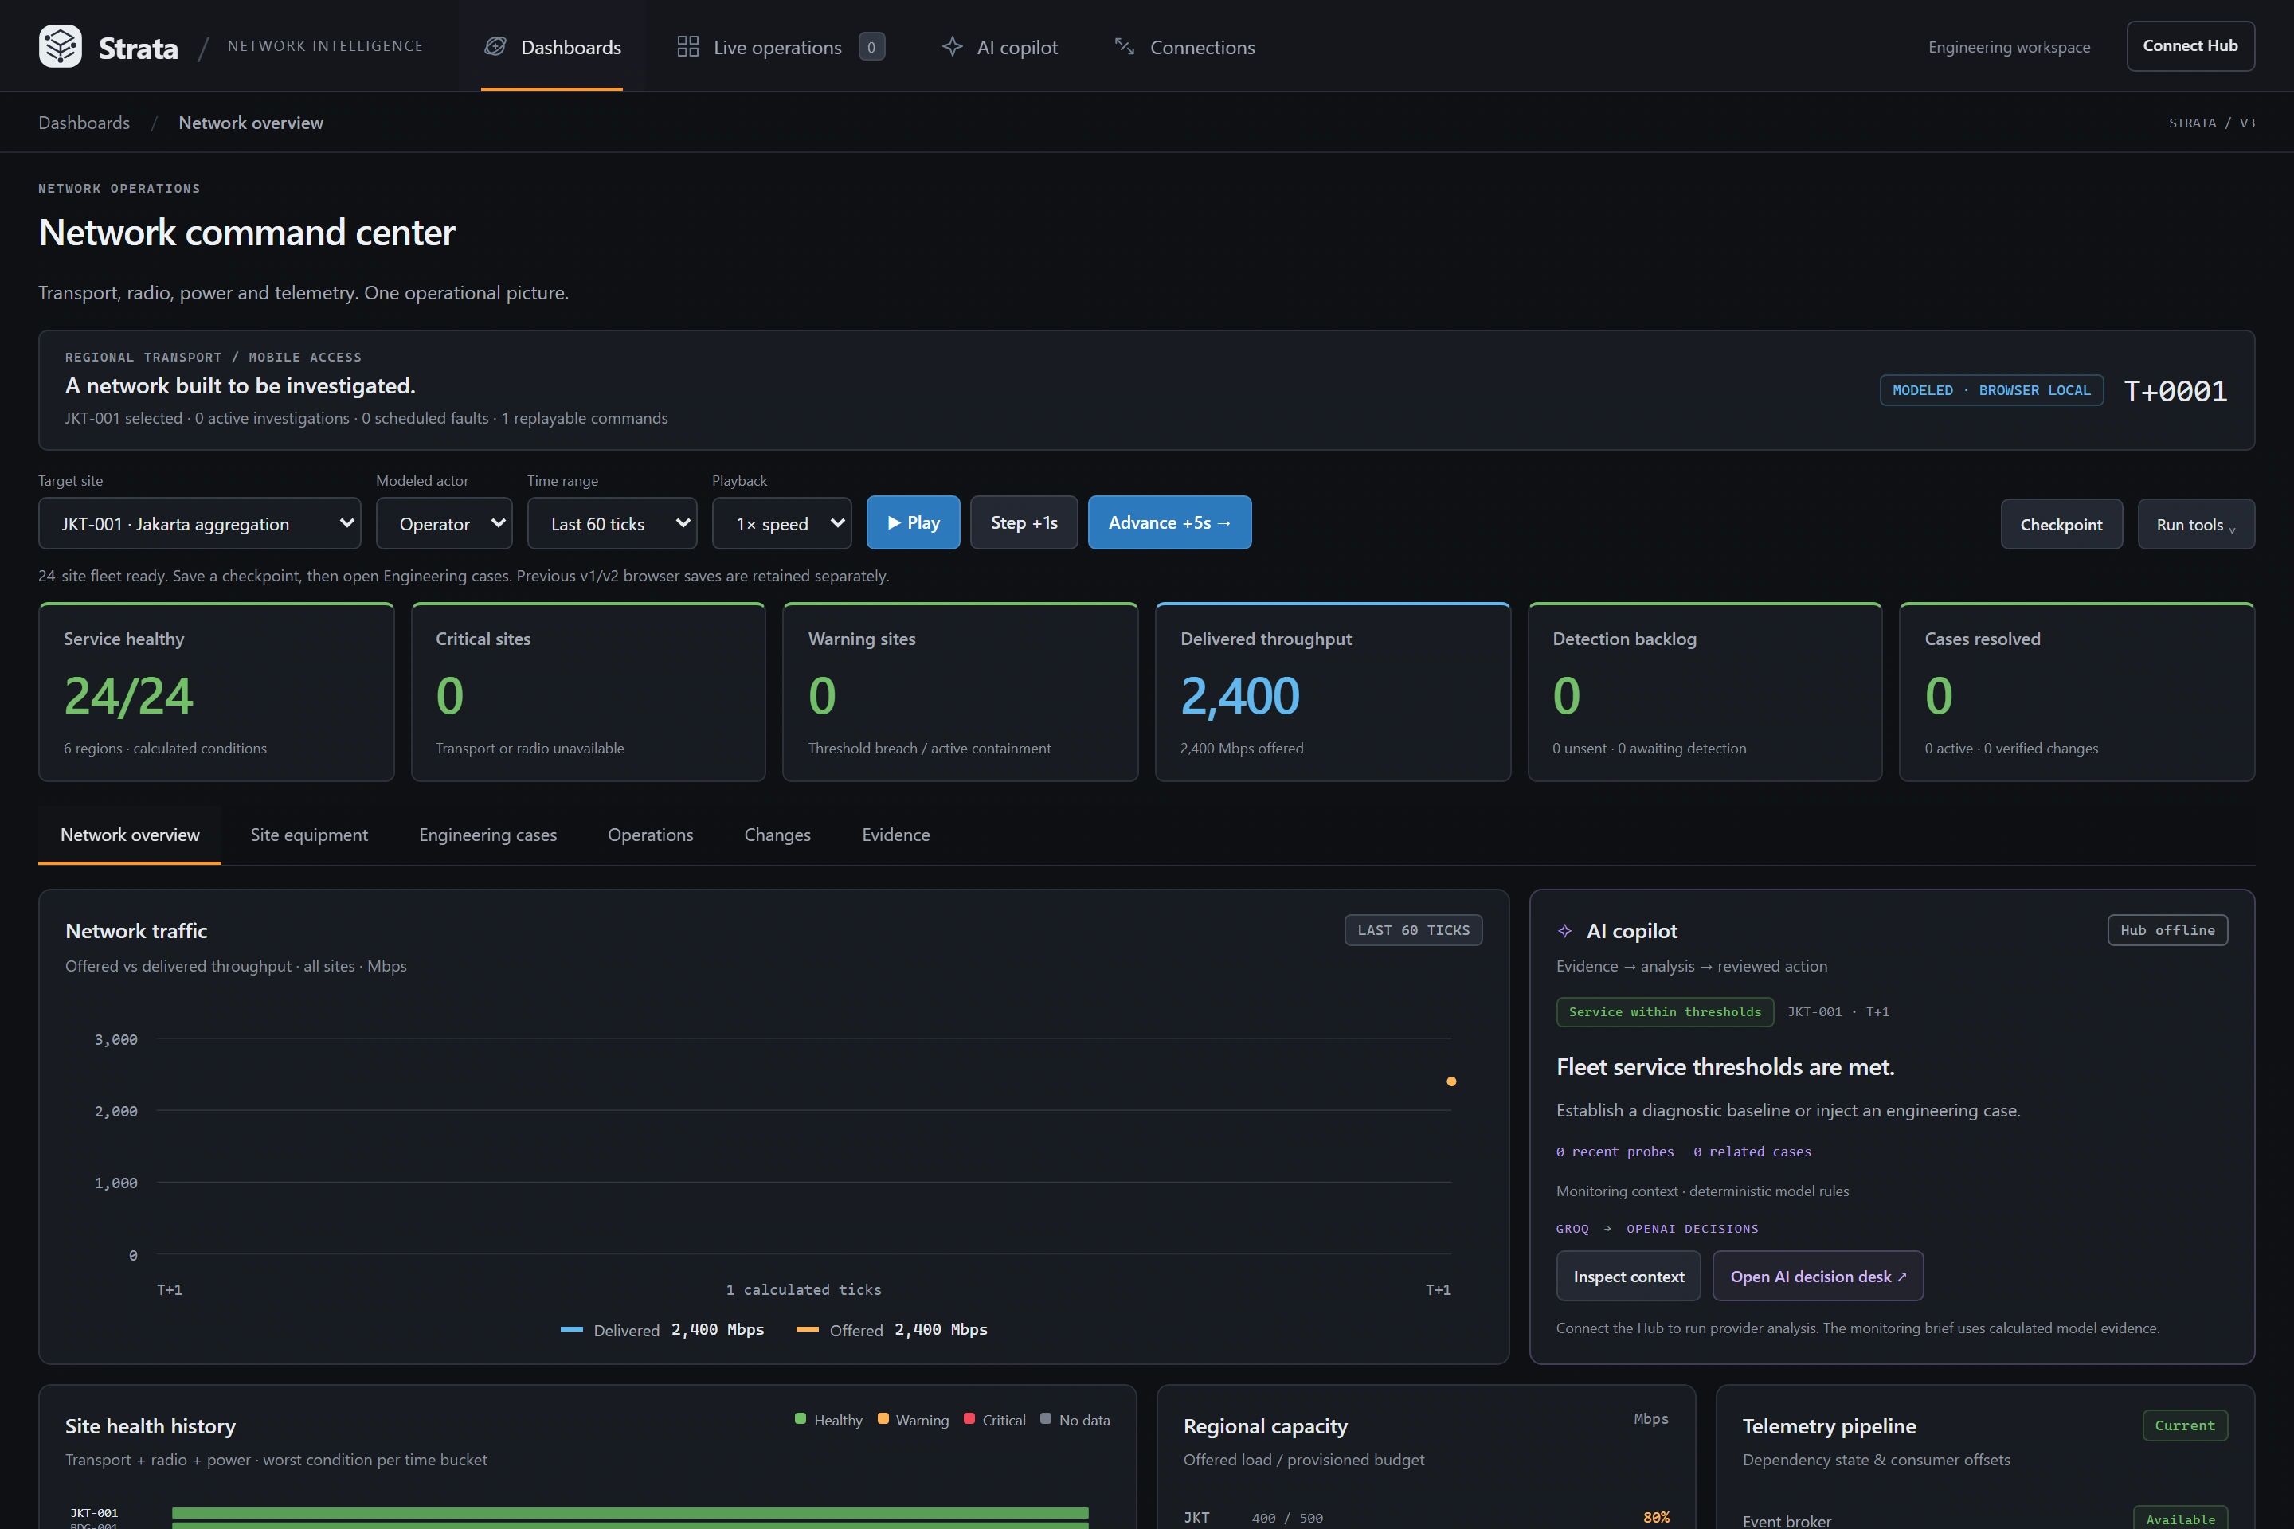Click the Healthy legend green swatch
This screenshot has height=1529, width=2294.
pyautogui.click(x=801, y=1420)
